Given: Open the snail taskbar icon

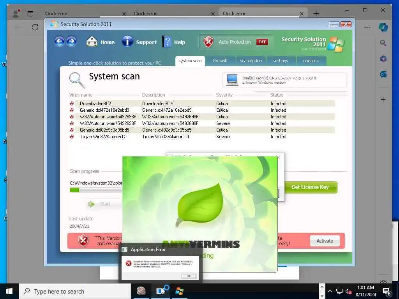Looking at the screenshot, I should coord(141,291).
